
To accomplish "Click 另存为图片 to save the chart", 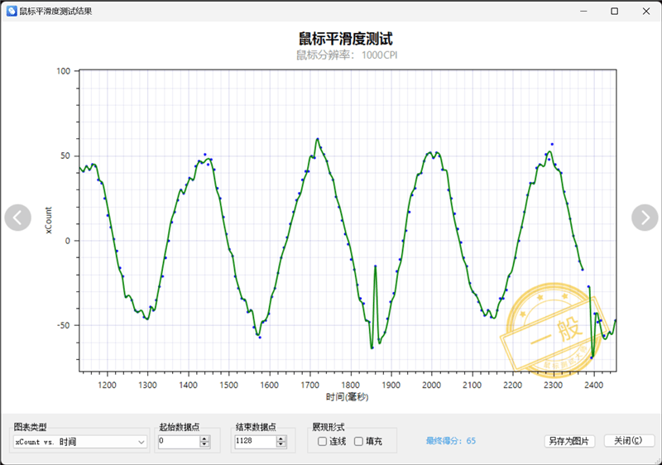I will [x=569, y=441].
